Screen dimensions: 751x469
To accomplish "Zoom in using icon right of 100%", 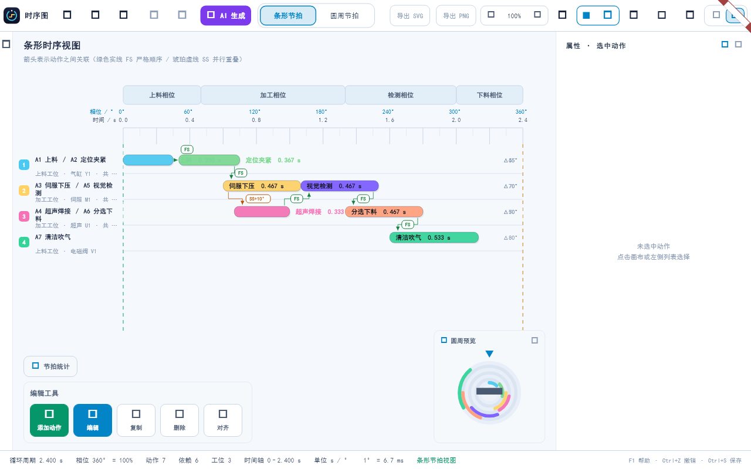I will pyautogui.click(x=537, y=15).
